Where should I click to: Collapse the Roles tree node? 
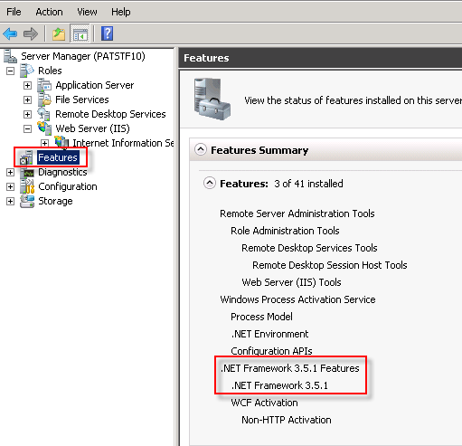pos(10,71)
